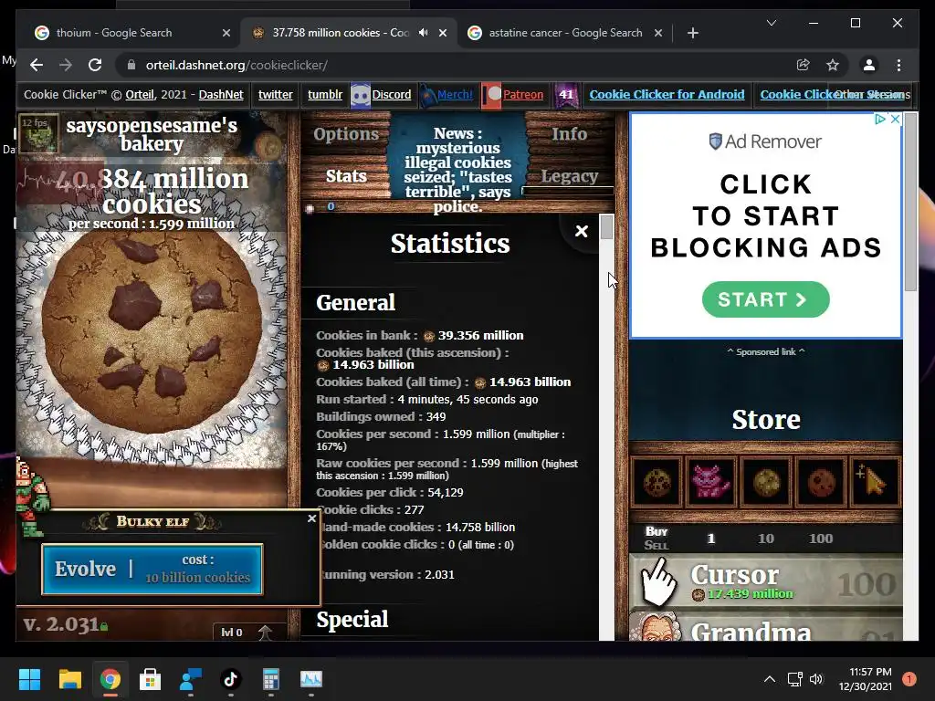Open the Options menu
The height and width of the screenshot is (701, 935).
346,134
